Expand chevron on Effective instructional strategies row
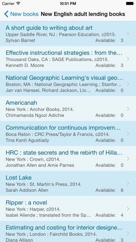This screenshot has width=136, height=242. coord(128,59)
